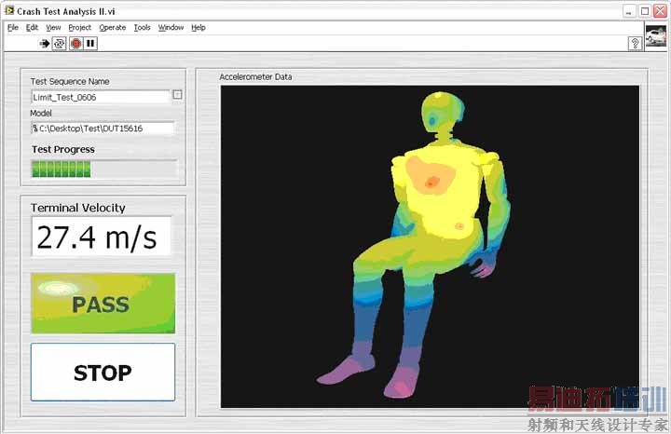The image size is (671, 434).
Task: Click the VI car icon at top right
Action: pos(656,36)
